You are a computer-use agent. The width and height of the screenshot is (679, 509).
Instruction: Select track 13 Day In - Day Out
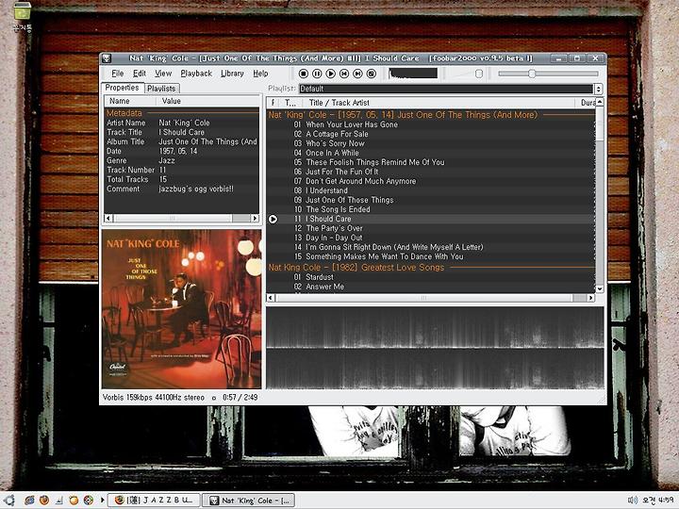click(431, 238)
